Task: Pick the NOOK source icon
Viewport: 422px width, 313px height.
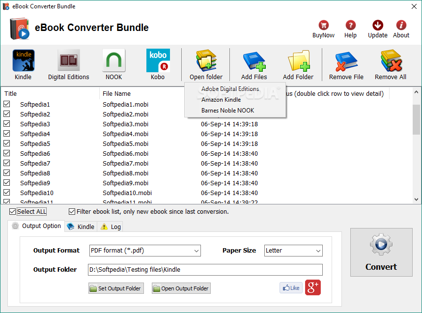Action: (114, 60)
